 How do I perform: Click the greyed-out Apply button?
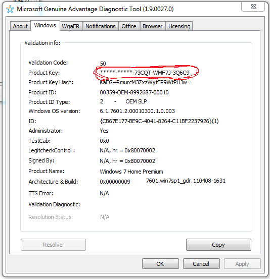(242, 264)
